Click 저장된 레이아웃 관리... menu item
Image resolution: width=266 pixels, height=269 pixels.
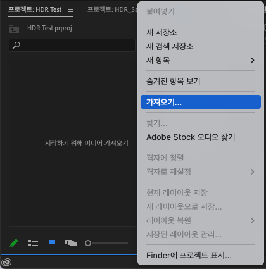pos(201,234)
